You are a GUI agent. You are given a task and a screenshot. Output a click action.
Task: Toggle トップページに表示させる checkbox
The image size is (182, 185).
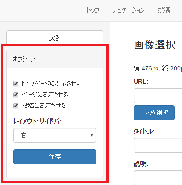click(x=16, y=84)
